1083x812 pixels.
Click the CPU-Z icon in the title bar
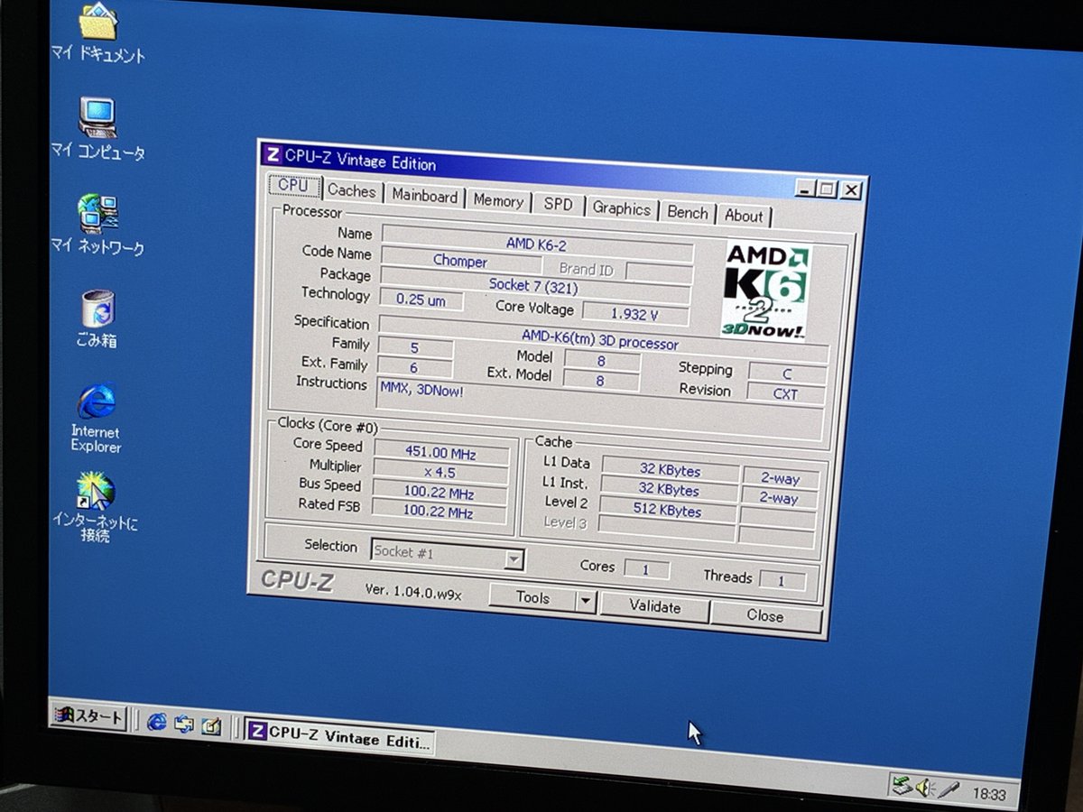273,153
